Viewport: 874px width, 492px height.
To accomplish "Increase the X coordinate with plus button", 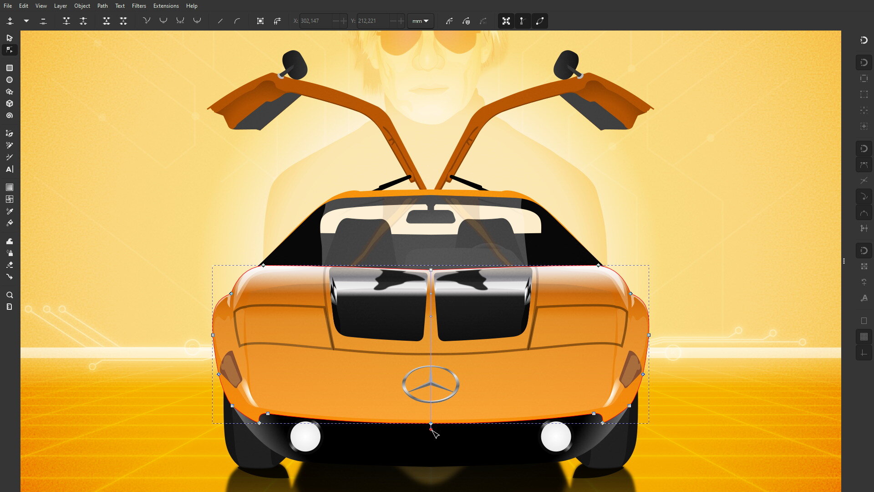I will point(344,21).
